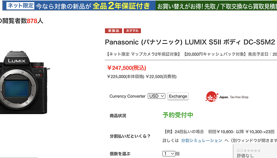Click the product title Panasonic LUMIX S5II
This screenshot has height=158, width=277.
tap(190, 42)
